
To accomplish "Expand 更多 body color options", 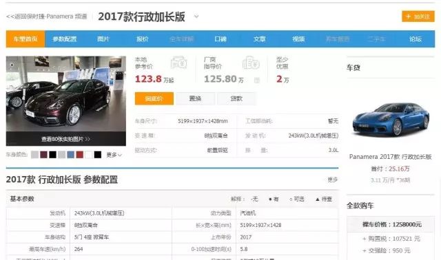I will [x=114, y=155].
